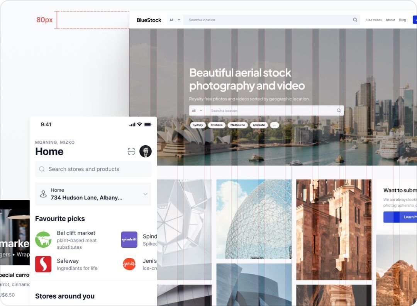This screenshot has width=417, height=306.
Task: Open the About page link
Action: 390,20
